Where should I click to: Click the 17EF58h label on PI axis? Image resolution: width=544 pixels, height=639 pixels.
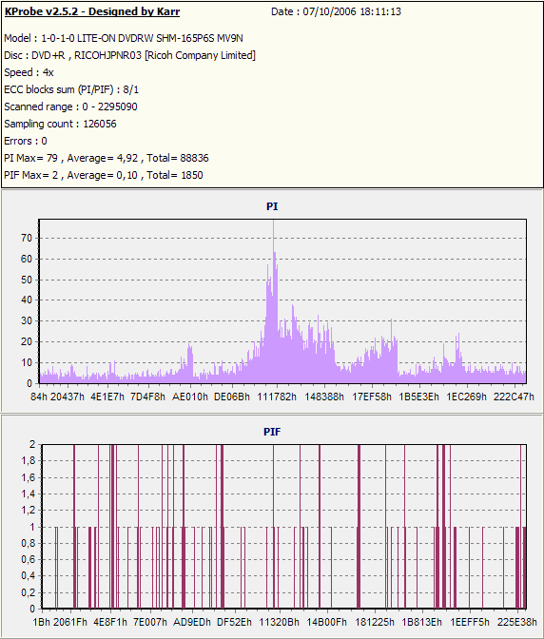click(x=372, y=397)
